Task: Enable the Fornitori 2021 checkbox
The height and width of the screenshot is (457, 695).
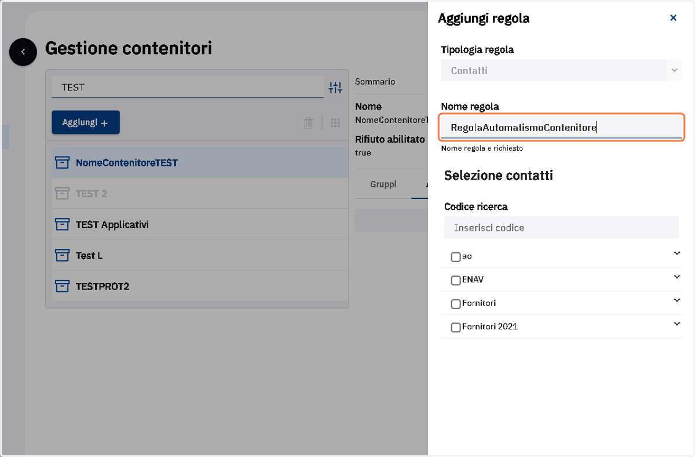Action: click(x=456, y=327)
